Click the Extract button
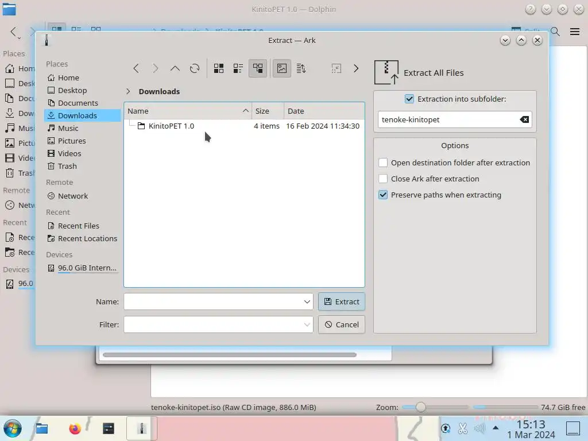Image resolution: width=588 pixels, height=441 pixels. pos(341,302)
